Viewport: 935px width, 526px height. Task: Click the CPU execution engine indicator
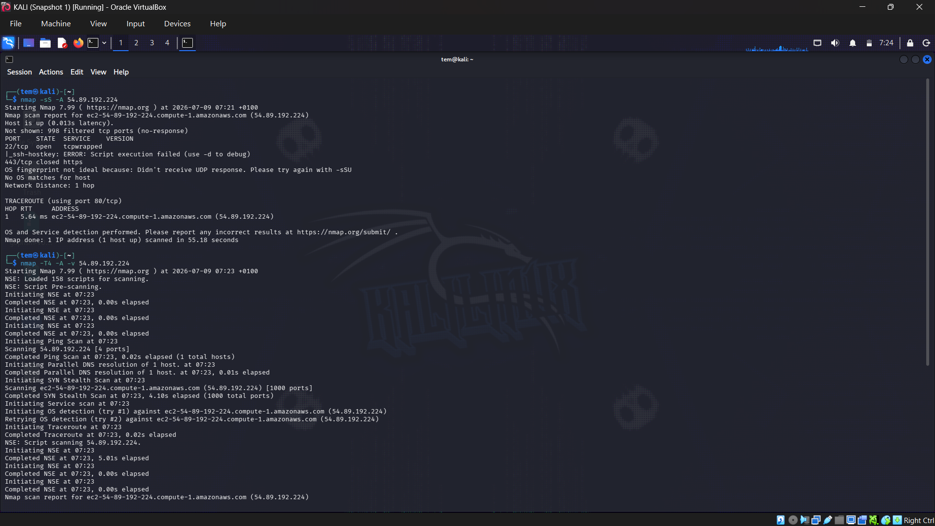tap(874, 520)
